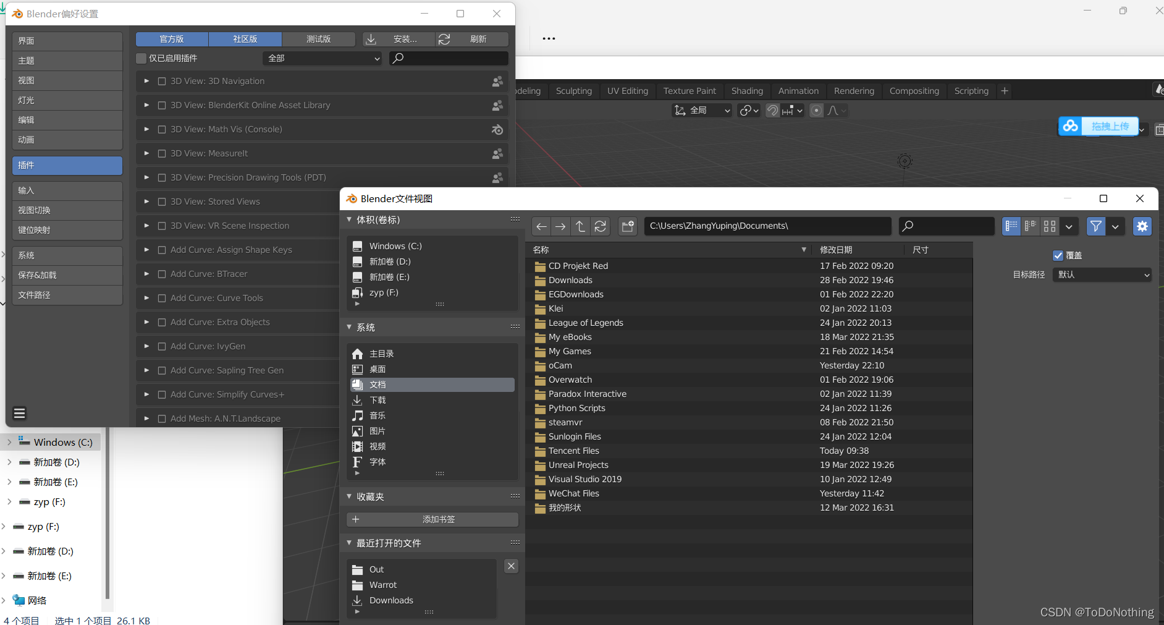1164x625 pixels.
Task: Create new folder icon in file view
Action: pyautogui.click(x=628, y=226)
